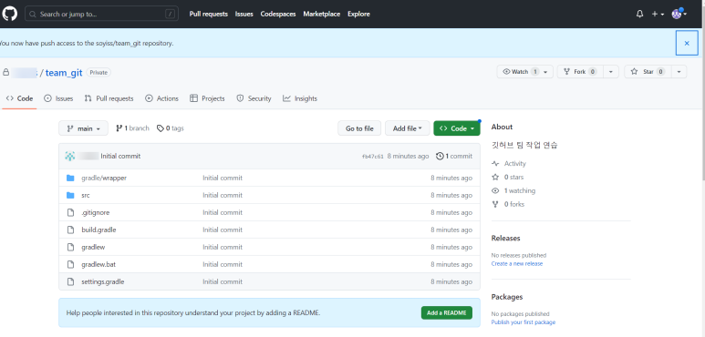The width and height of the screenshot is (705, 337).
Task: View the 1 commit history
Action: 454,156
